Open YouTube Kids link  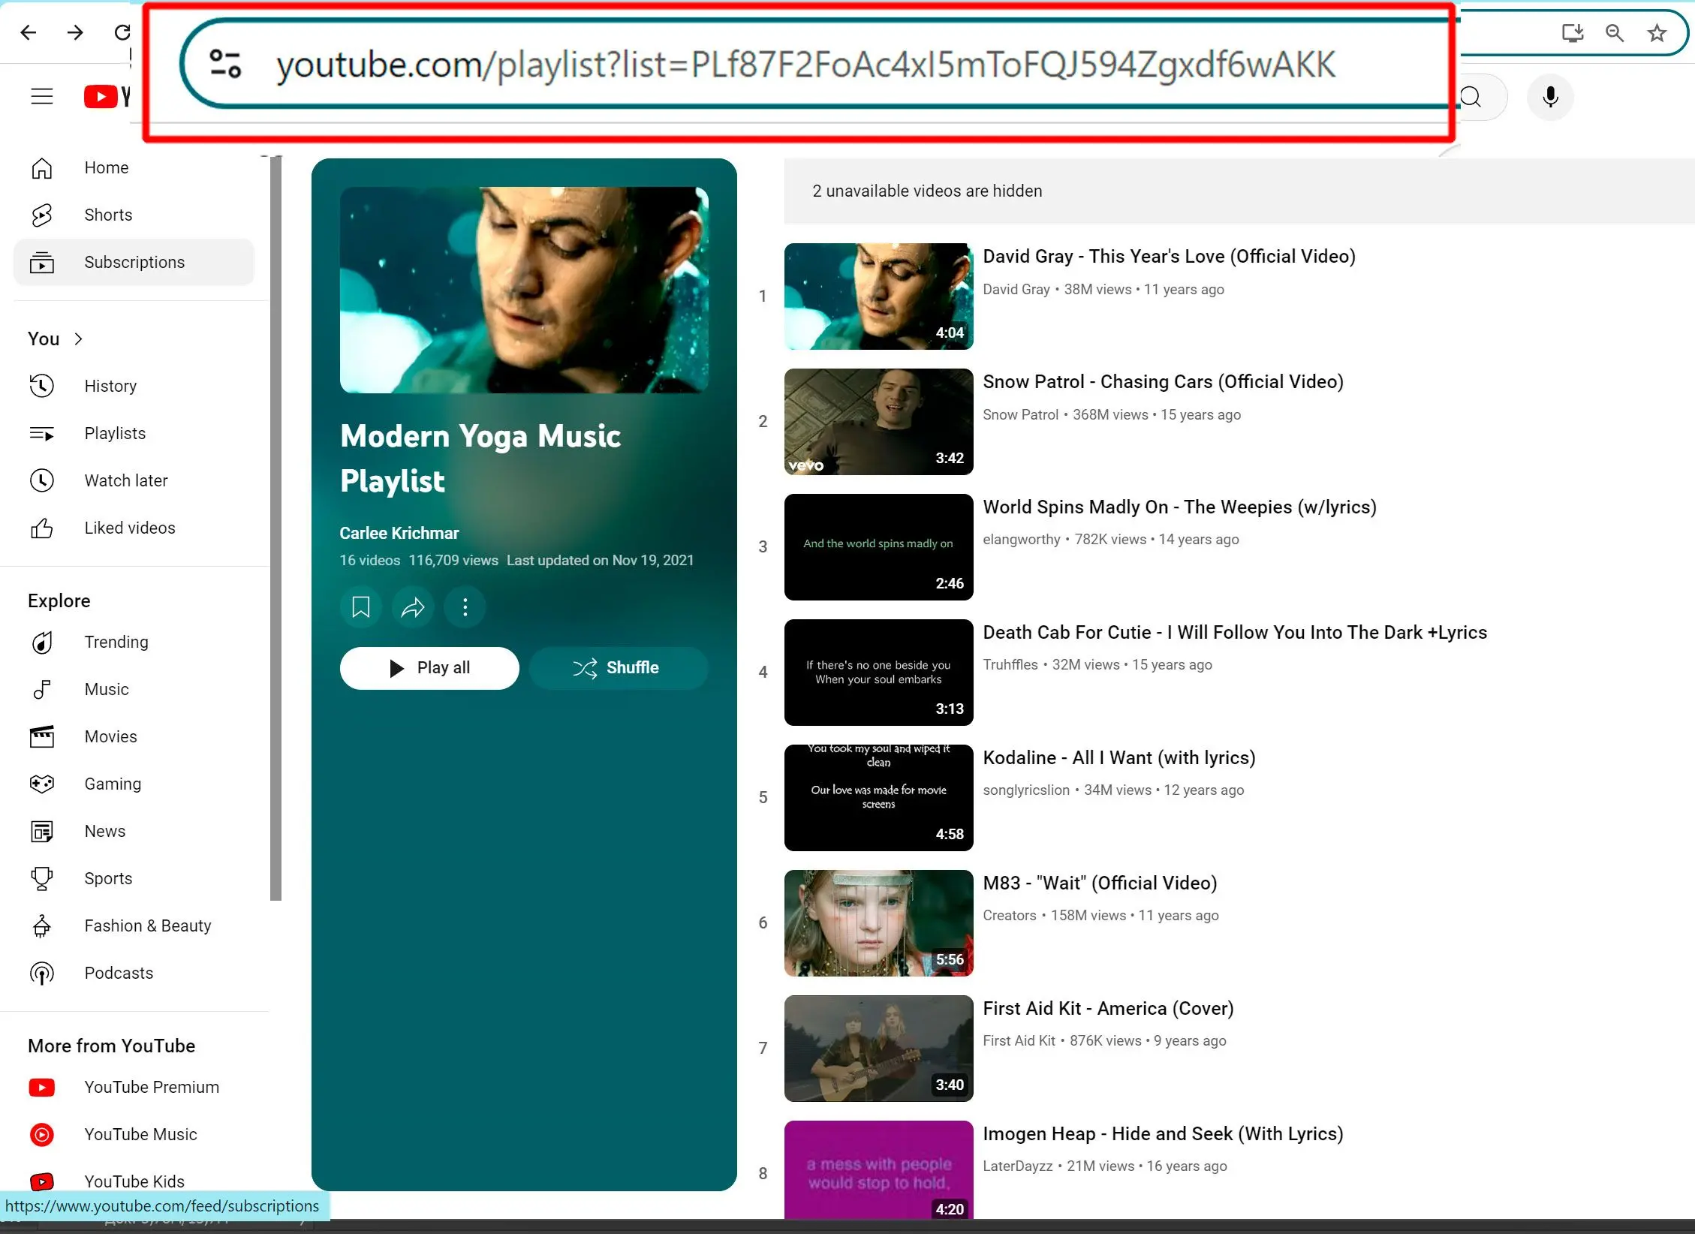134,1181
